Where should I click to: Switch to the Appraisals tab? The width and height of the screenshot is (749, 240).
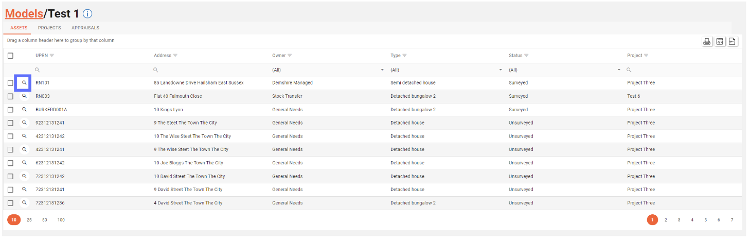click(x=85, y=28)
